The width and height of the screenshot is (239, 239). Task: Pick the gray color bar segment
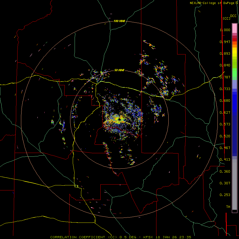pyautogui.click(x=234, y=185)
